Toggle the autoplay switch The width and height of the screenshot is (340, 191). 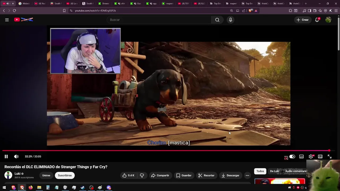tap(292, 157)
